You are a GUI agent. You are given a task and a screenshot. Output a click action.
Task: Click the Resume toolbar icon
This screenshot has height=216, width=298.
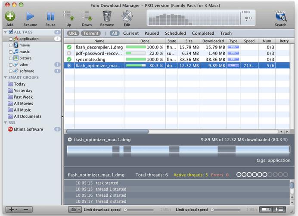click(x=30, y=16)
